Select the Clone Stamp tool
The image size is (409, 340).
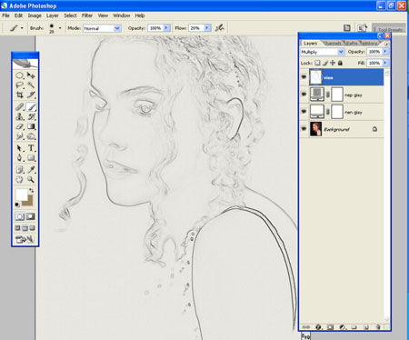pyautogui.click(x=20, y=116)
